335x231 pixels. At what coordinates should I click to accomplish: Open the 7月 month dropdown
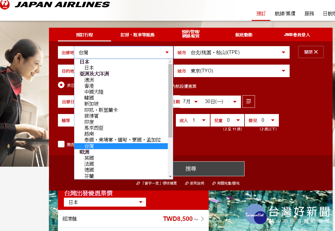pos(190,102)
